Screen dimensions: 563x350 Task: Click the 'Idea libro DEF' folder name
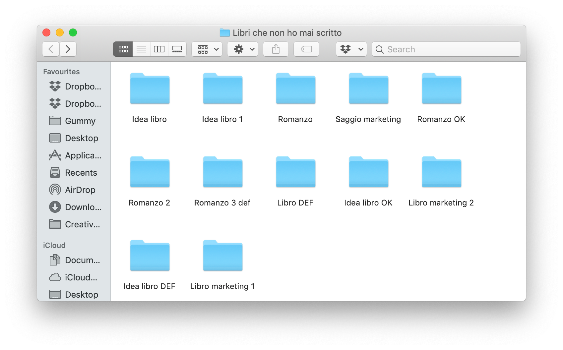(149, 286)
